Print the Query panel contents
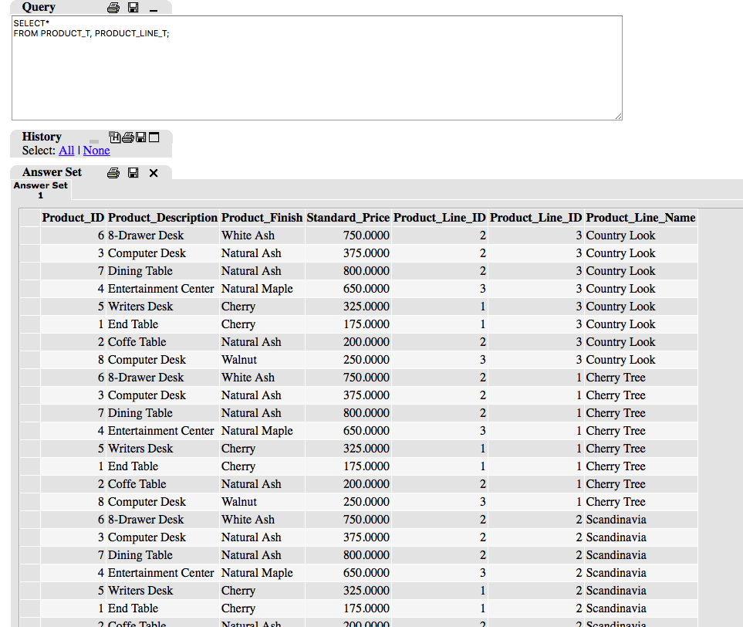The image size is (743, 627). 113,8
